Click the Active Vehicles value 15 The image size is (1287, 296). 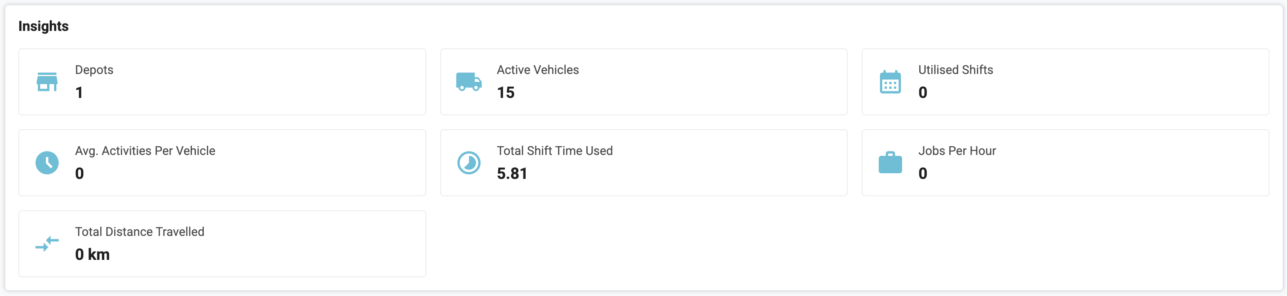click(506, 93)
